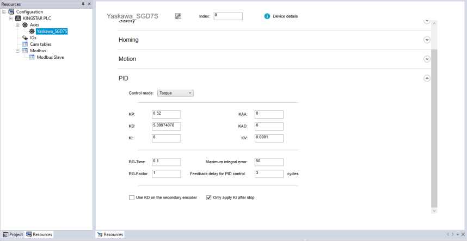Image resolution: width=467 pixels, height=241 pixels.
Task: Click the Motion section title
Action: [127, 59]
